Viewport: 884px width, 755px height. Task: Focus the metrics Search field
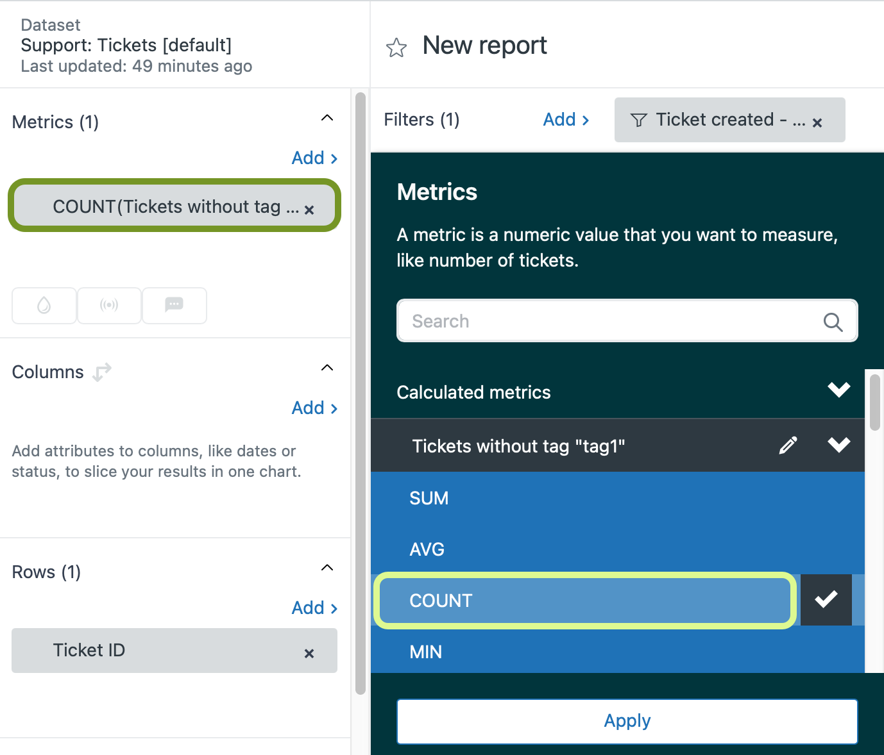[x=609, y=321]
